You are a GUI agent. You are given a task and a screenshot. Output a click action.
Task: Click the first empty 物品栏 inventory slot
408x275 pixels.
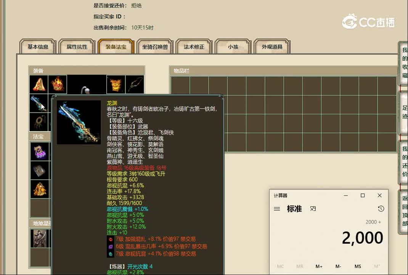180,86
